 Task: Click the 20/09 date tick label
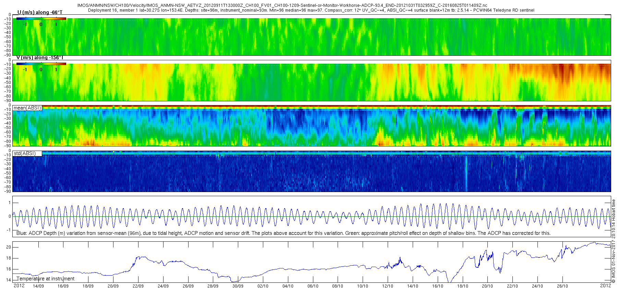pyautogui.click(x=113, y=286)
